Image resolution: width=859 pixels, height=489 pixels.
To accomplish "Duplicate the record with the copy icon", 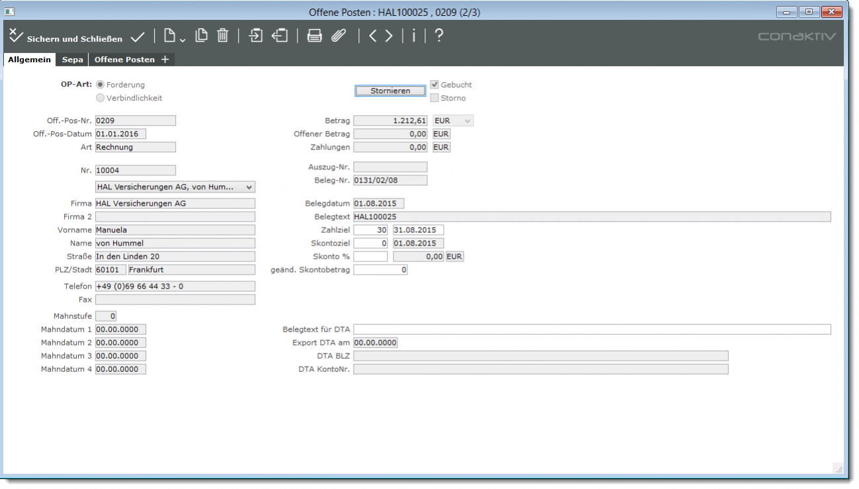I will [x=201, y=36].
